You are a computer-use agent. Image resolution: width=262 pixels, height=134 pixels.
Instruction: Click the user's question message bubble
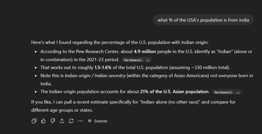203,20
